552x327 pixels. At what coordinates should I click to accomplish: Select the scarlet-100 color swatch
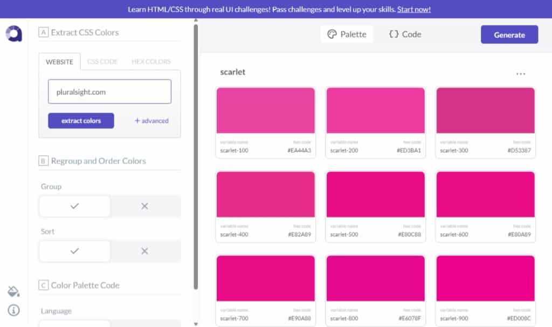click(x=265, y=111)
